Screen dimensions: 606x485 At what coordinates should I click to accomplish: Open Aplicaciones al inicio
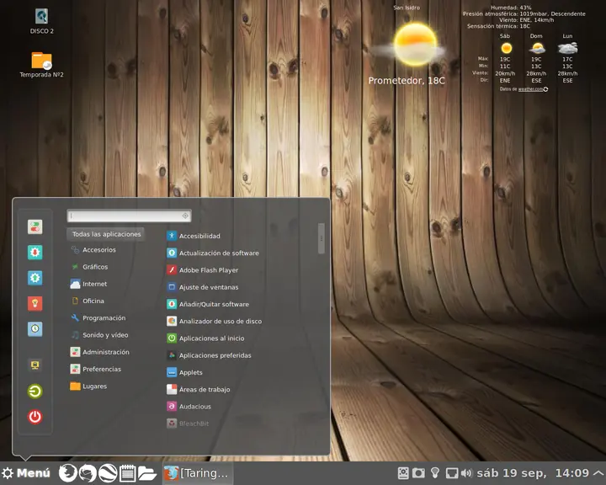coord(205,338)
